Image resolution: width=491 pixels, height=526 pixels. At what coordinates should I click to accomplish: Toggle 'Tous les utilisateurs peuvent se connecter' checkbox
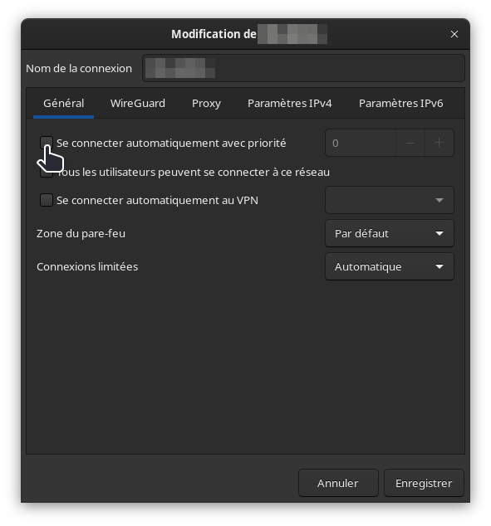[47, 172]
